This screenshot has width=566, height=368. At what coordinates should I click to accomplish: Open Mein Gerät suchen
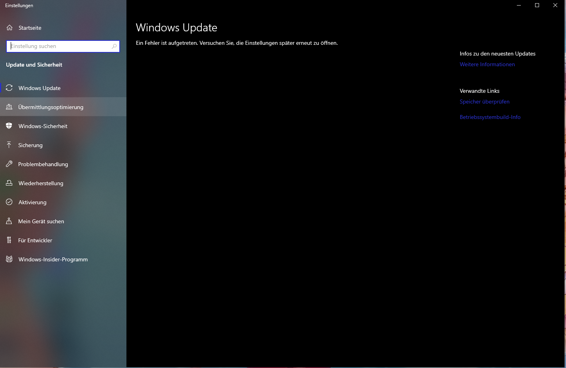tap(63, 221)
